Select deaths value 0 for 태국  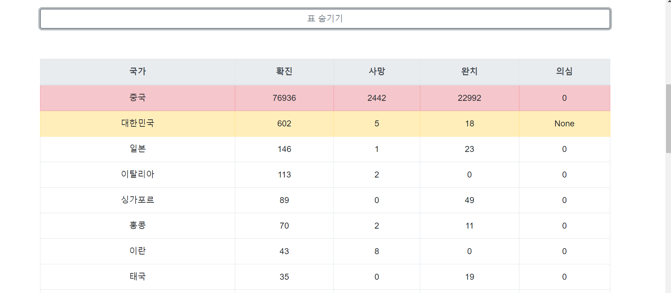click(377, 277)
